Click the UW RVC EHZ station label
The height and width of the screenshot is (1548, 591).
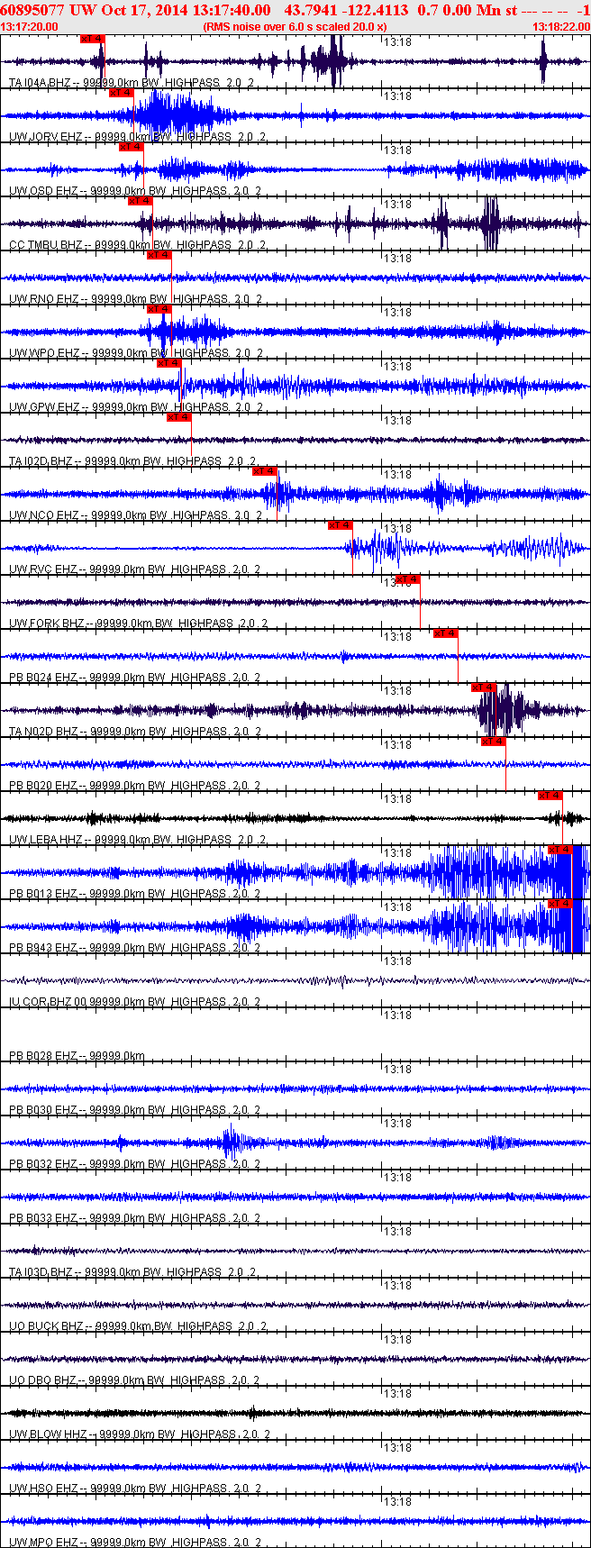click(134, 569)
